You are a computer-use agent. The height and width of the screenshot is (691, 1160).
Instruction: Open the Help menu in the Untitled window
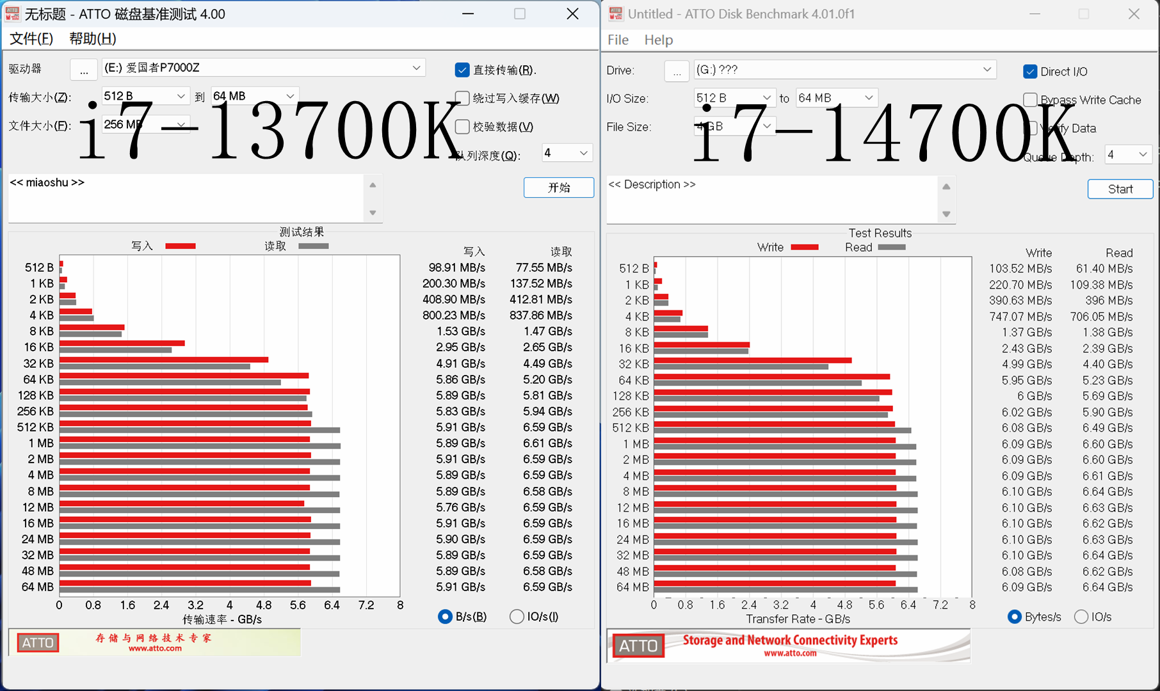(658, 40)
